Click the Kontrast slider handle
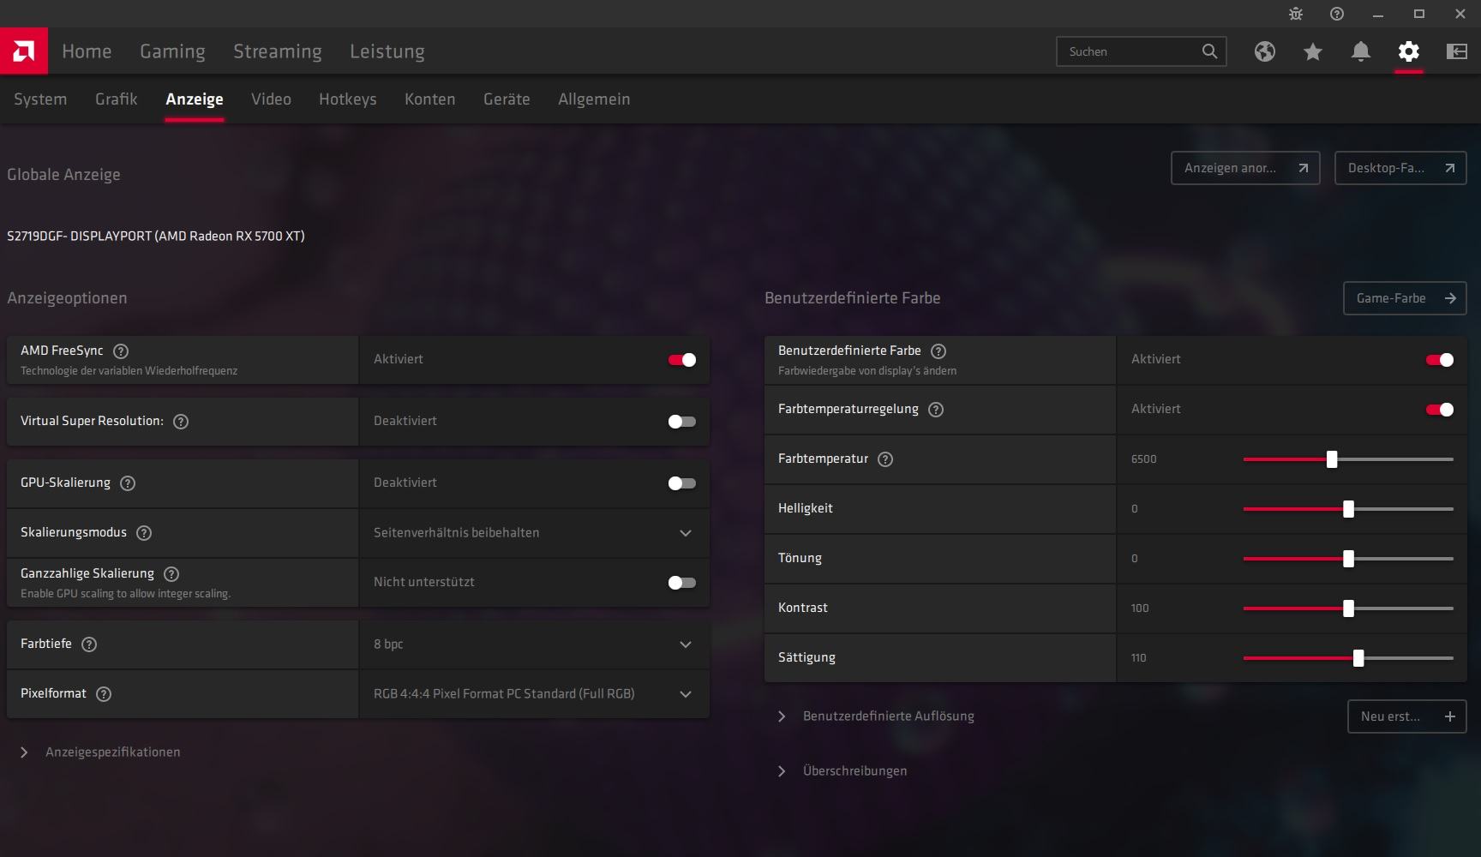The width and height of the screenshot is (1481, 857). (x=1348, y=608)
